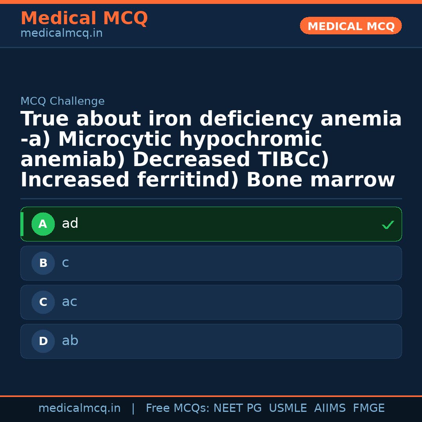Screen dimensions: 422x422
Task: Choose answer option "ac"
Action: (x=211, y=302)
